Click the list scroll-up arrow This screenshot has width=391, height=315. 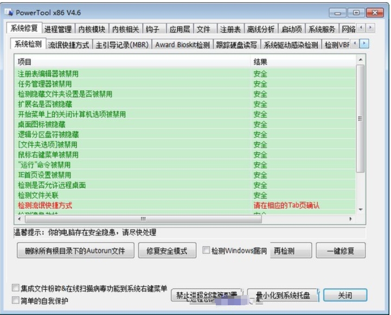(360, 60)
